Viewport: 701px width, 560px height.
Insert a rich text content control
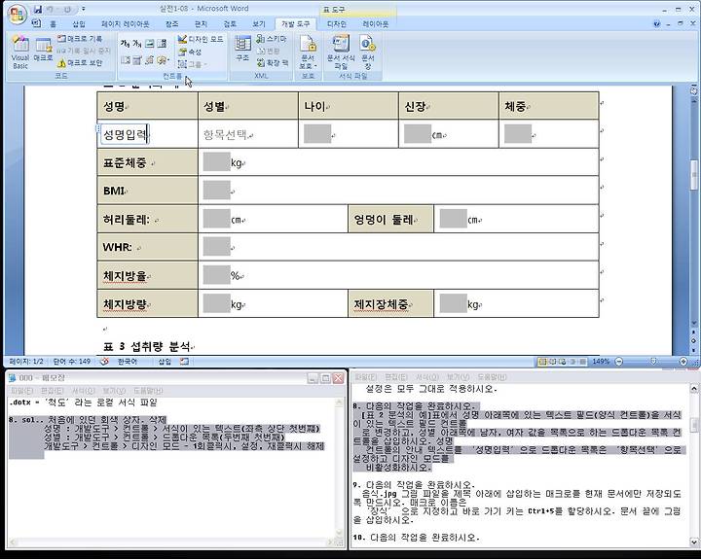click(x=125, y=44)
